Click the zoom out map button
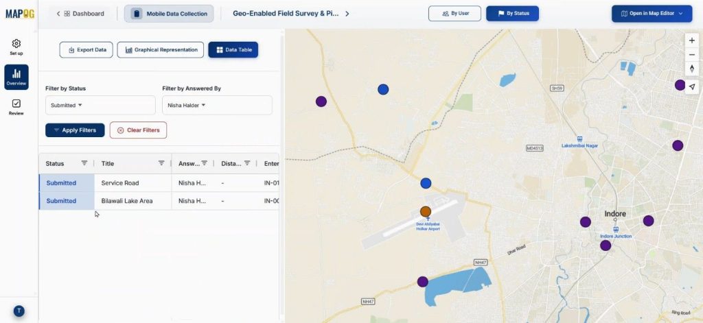The image size is (703, 323). (691, 55)
